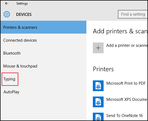Click the Devices gear icon
Screen dimensions: 148x121
(7, 14)
